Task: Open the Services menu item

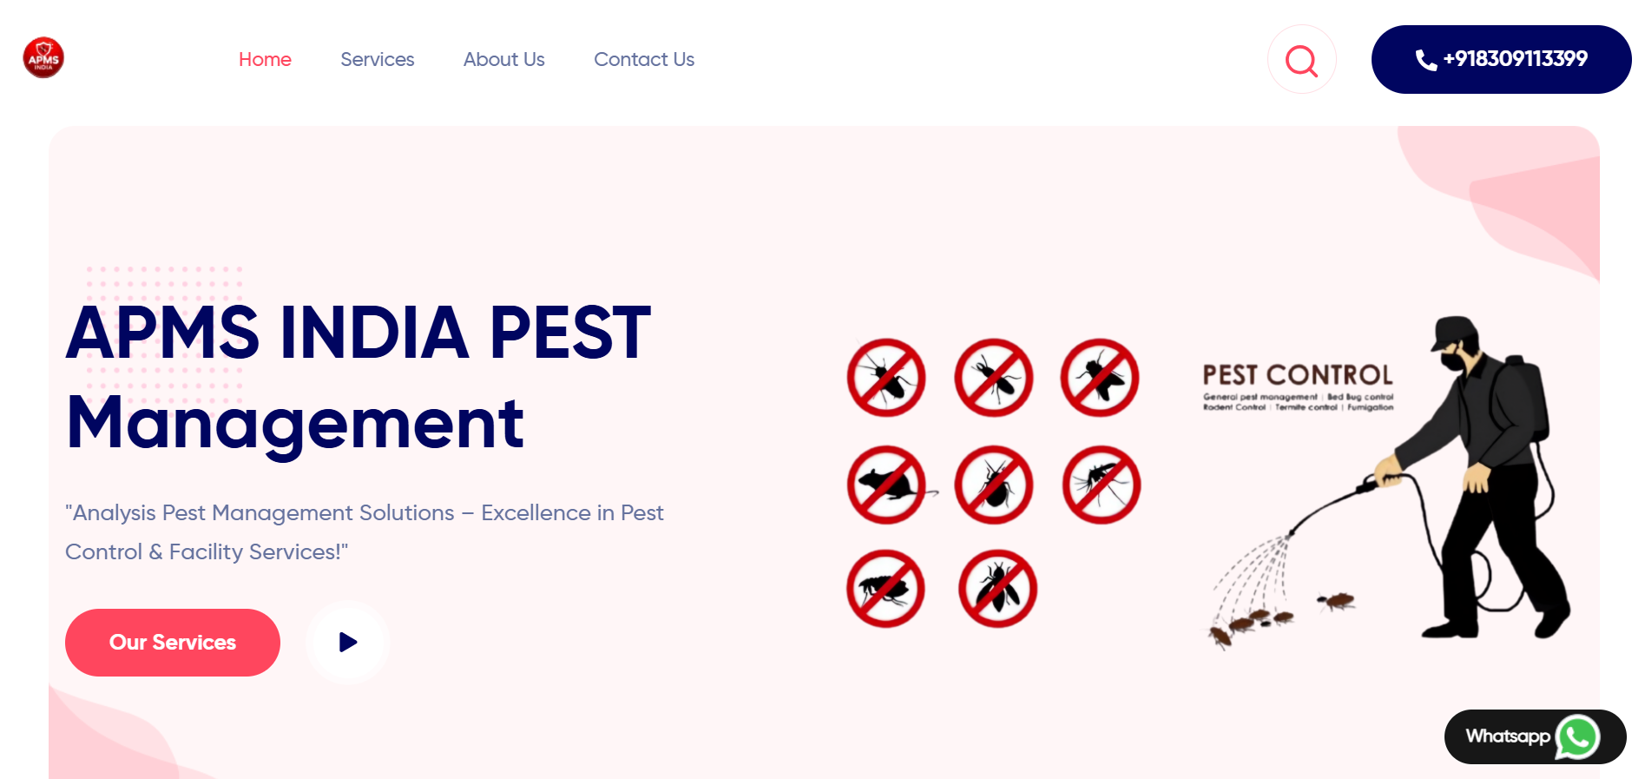Action: tap(377, 60)
